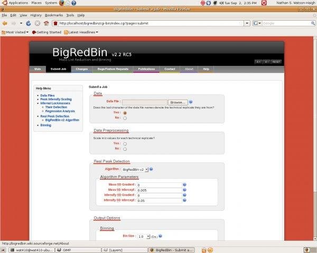This screenshot has width=317, height=253.
Task: Open the Data Files help link
Action: [48, 95]
